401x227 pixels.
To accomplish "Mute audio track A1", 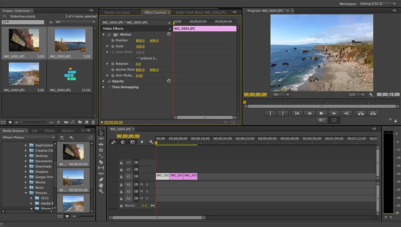I will click(141, 184).
